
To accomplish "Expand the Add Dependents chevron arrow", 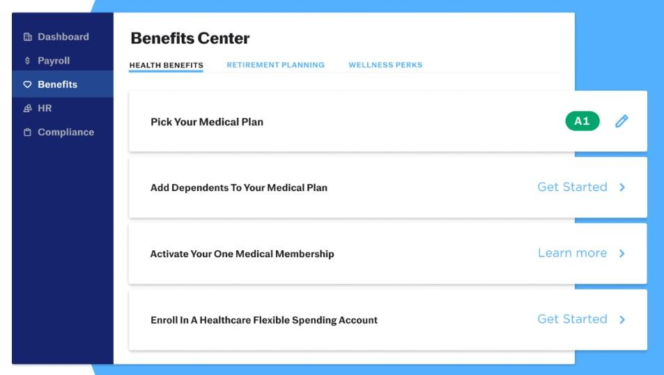I will click(622, 187).
